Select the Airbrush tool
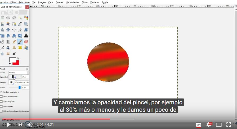The height and width of the screenshot is (129, 237). [2, 48]
